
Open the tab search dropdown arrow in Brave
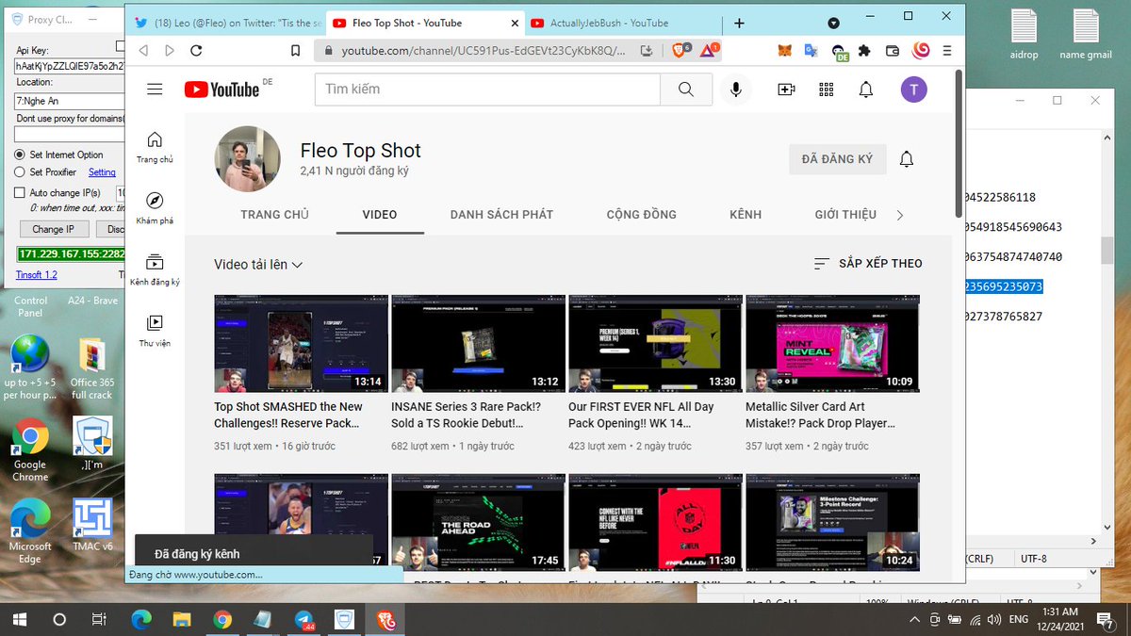[x=833, y=23]
